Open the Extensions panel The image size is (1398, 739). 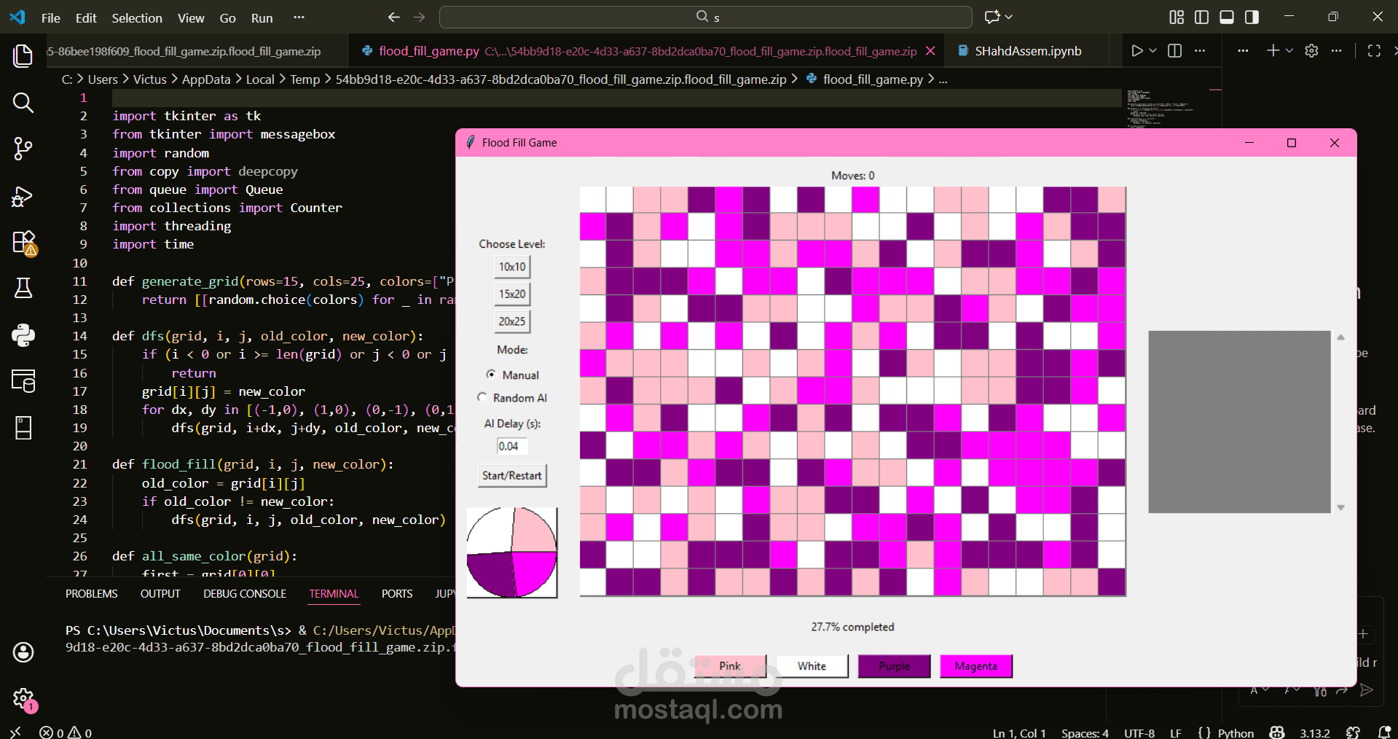coord(23,243)
